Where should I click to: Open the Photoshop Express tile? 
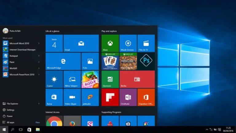[x=146, y=61]
